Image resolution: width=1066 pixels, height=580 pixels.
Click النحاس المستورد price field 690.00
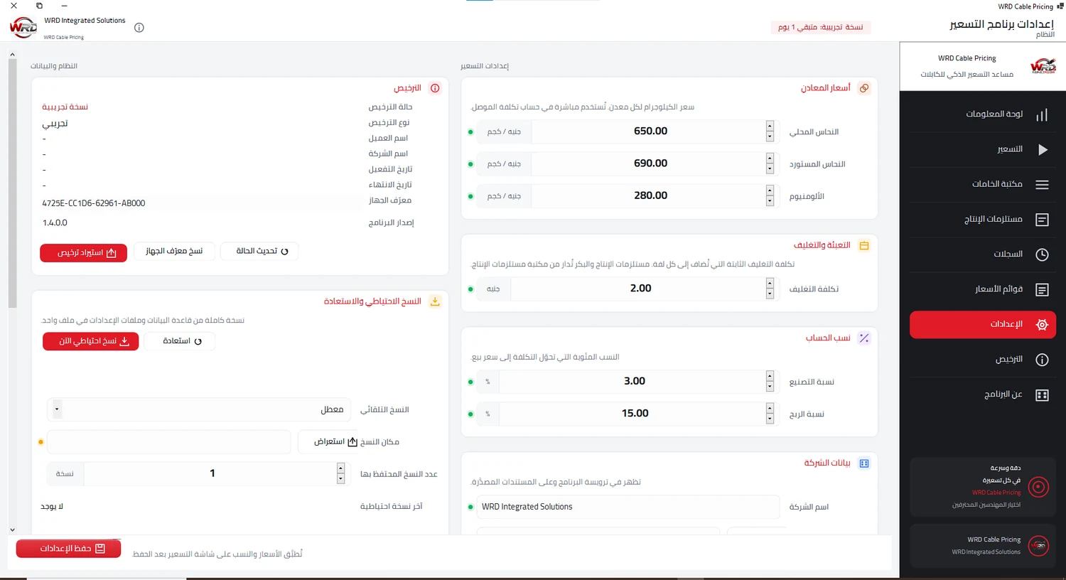pos(649,163)
